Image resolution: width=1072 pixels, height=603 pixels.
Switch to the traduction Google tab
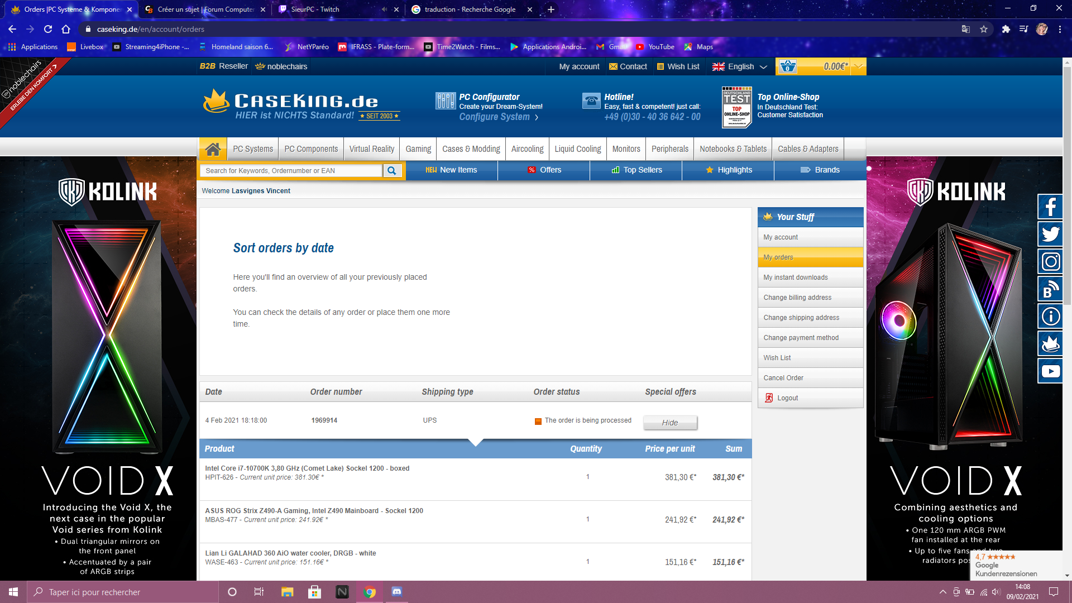(469, 9)
